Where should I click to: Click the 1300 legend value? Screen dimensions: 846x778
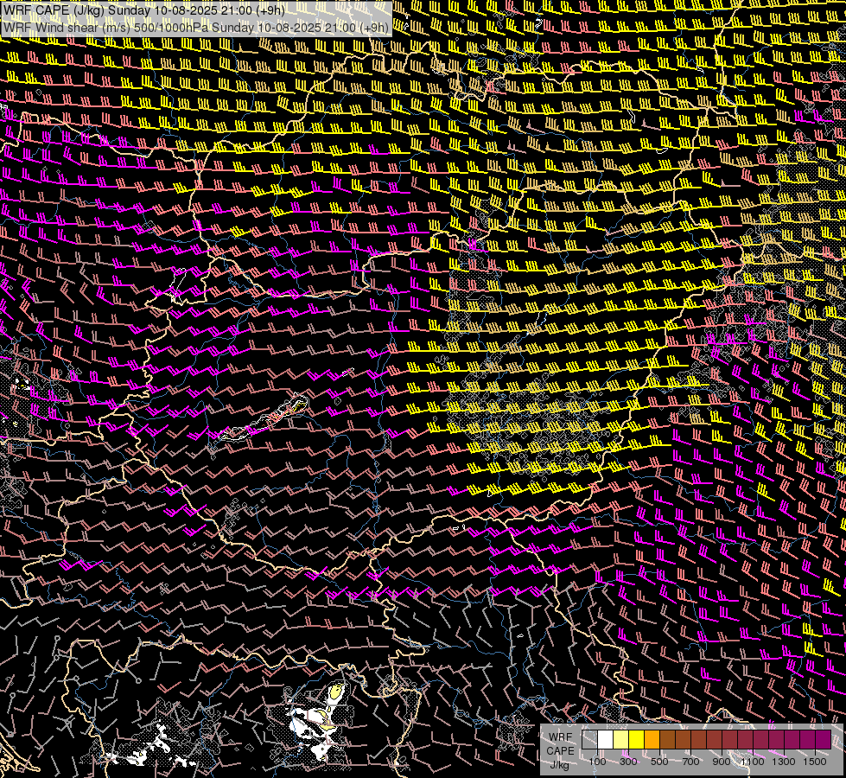(x=784, y=762)
